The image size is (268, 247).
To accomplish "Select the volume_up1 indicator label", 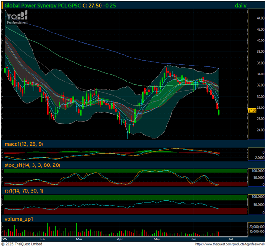I will [x=18, y=219].
